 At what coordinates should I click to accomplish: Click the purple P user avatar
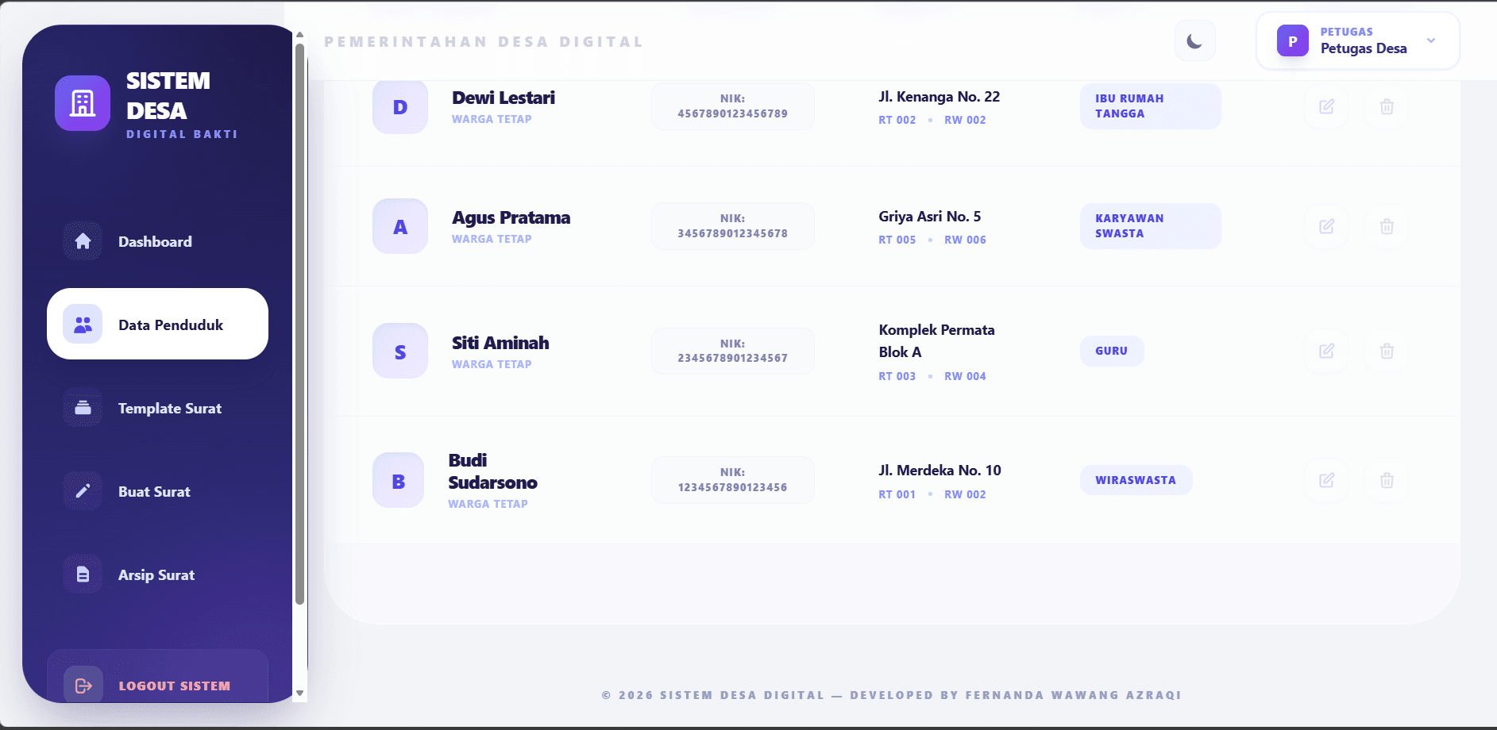(1292, 40)
